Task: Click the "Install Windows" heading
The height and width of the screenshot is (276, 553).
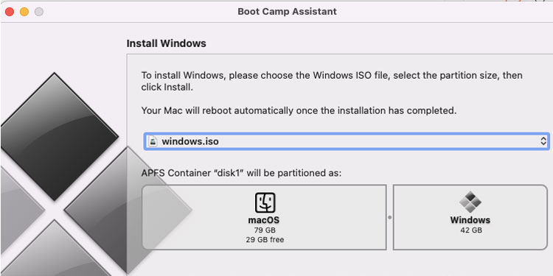Action: pos(166,43)
